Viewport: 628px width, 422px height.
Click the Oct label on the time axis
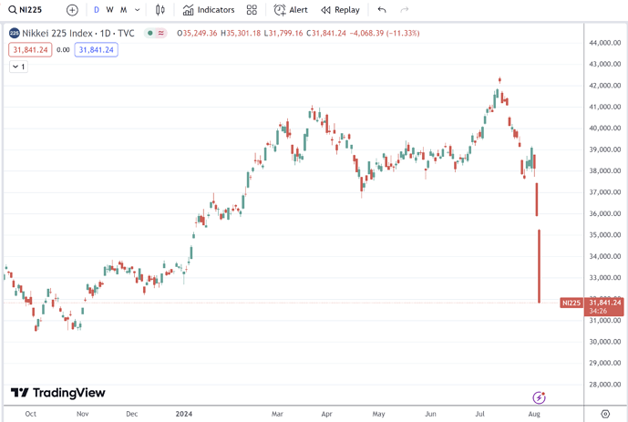click(30, 414)
